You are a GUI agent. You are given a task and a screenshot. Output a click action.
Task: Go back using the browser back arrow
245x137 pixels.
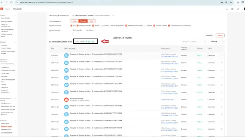click(x=2, y=2)
